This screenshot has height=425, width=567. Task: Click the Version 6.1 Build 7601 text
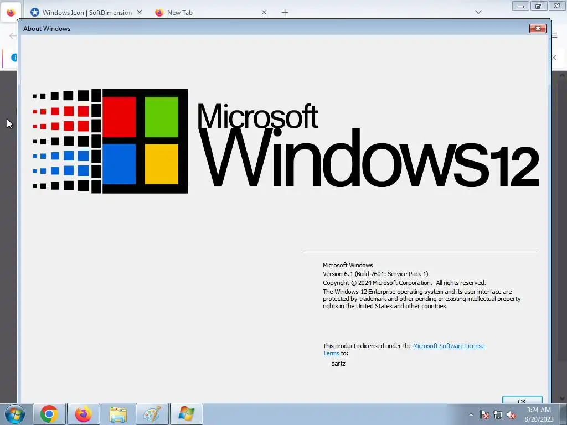click(x=375, y=274)
